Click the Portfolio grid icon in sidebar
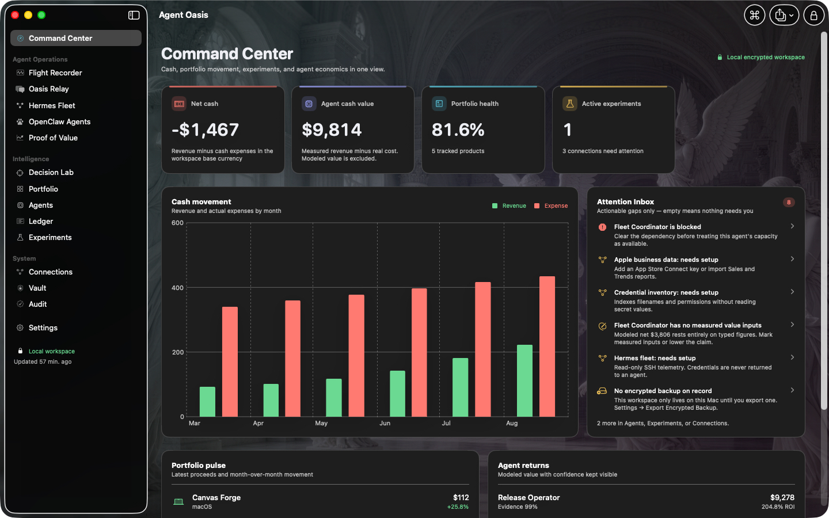Screen dimensions: 829x518 20,189
